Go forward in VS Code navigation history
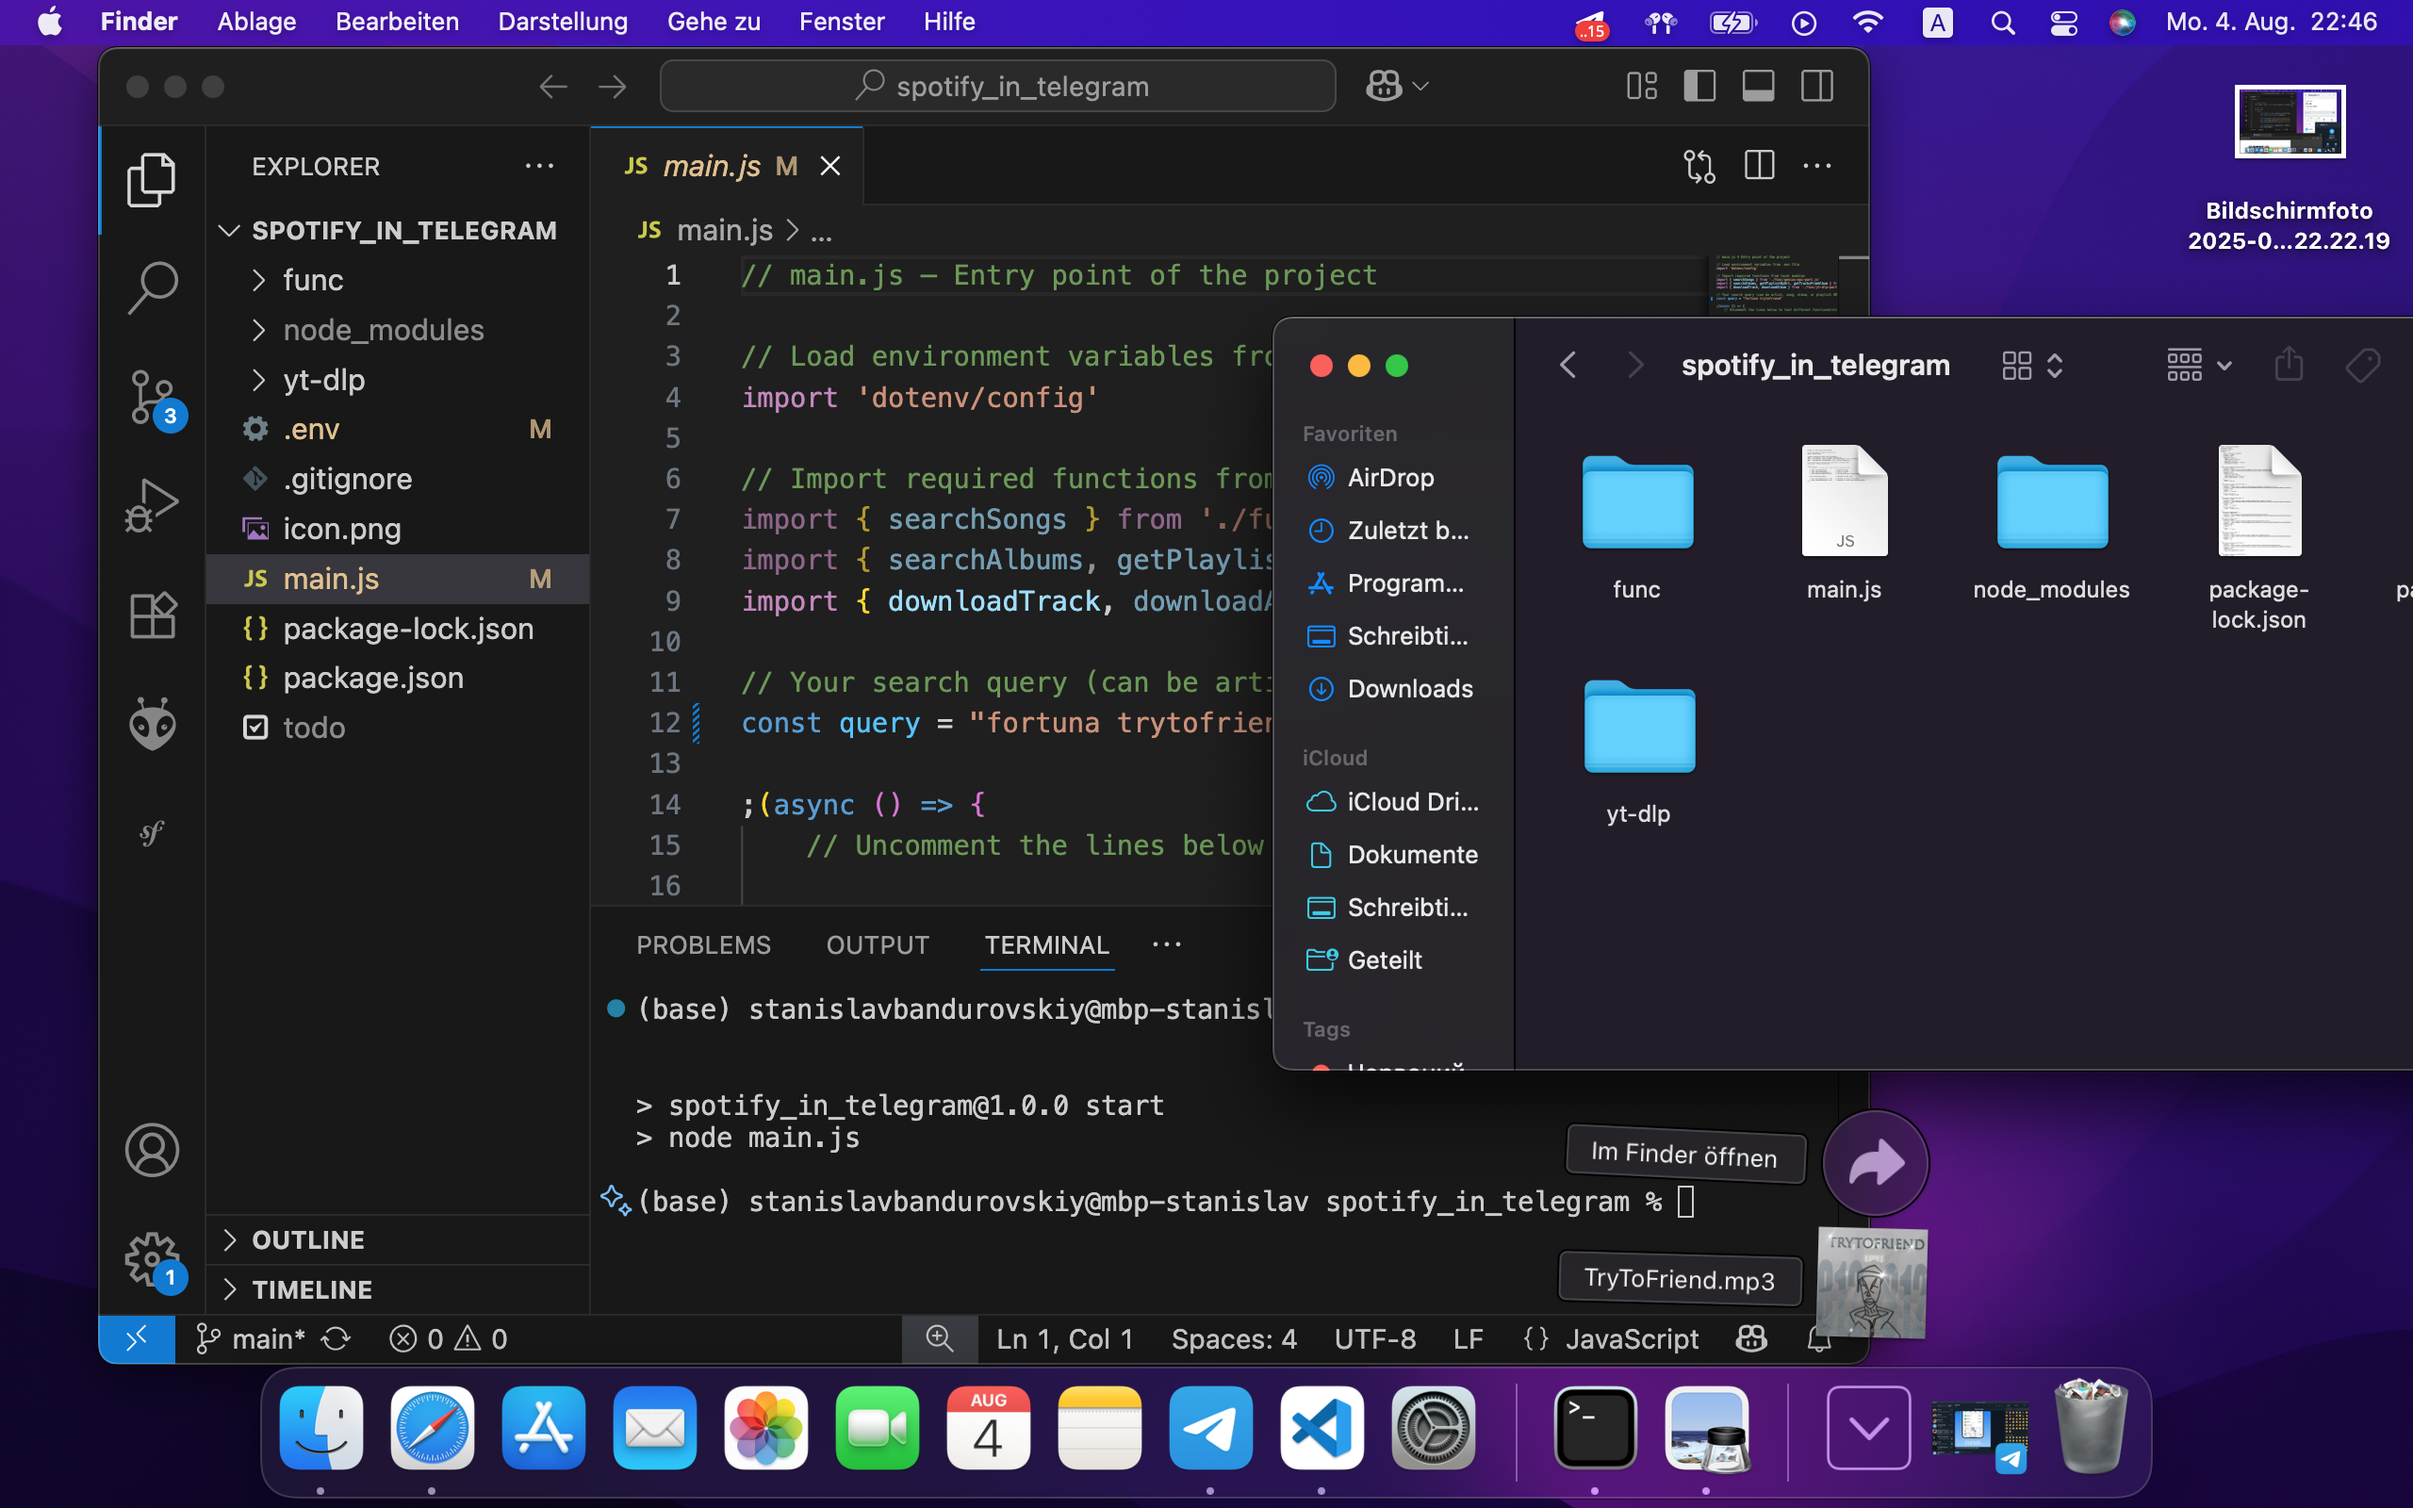 pos(613,87)
